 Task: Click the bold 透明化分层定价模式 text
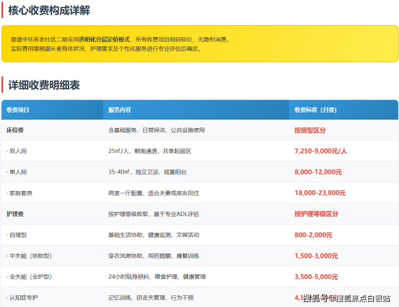click(105, 39)
